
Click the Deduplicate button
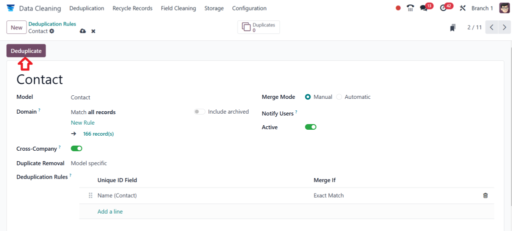[26, 51]
